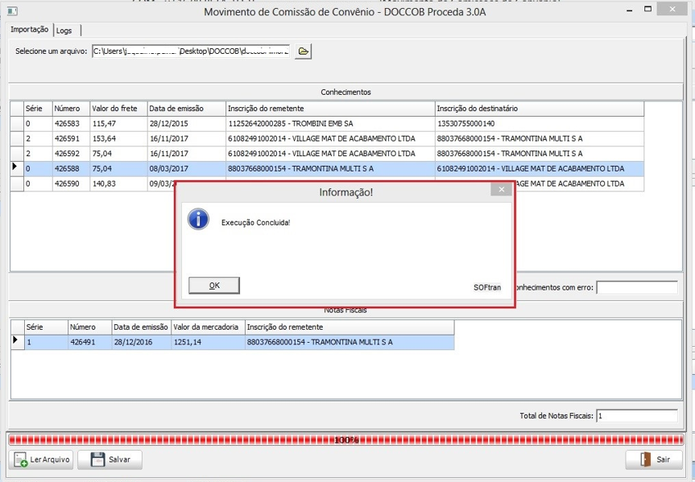Click the Salvar button
This screenshot has height=482, width=695.
tap(110, 459)
